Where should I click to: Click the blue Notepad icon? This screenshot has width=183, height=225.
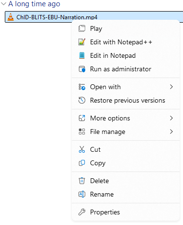tap(82, 55)
